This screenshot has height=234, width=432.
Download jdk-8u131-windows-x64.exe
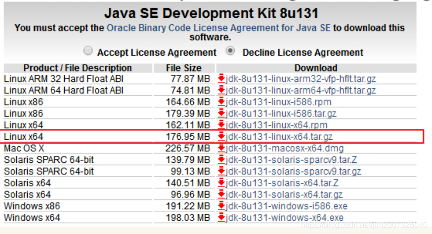pyautogui.click(x=285, y=218)
